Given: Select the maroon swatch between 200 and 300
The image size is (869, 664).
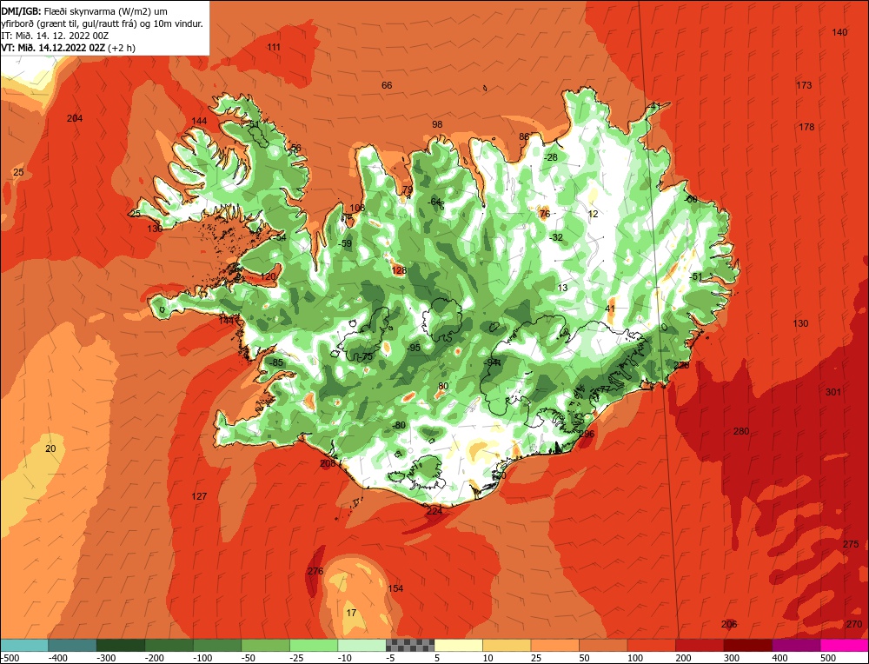Looking at the screenshot, I should [x=747, y=645].
